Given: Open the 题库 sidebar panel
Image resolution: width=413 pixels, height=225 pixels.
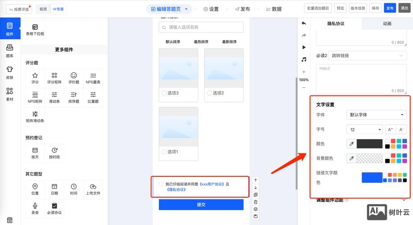Looking at the screenshot, I should [x=10, y=51].
